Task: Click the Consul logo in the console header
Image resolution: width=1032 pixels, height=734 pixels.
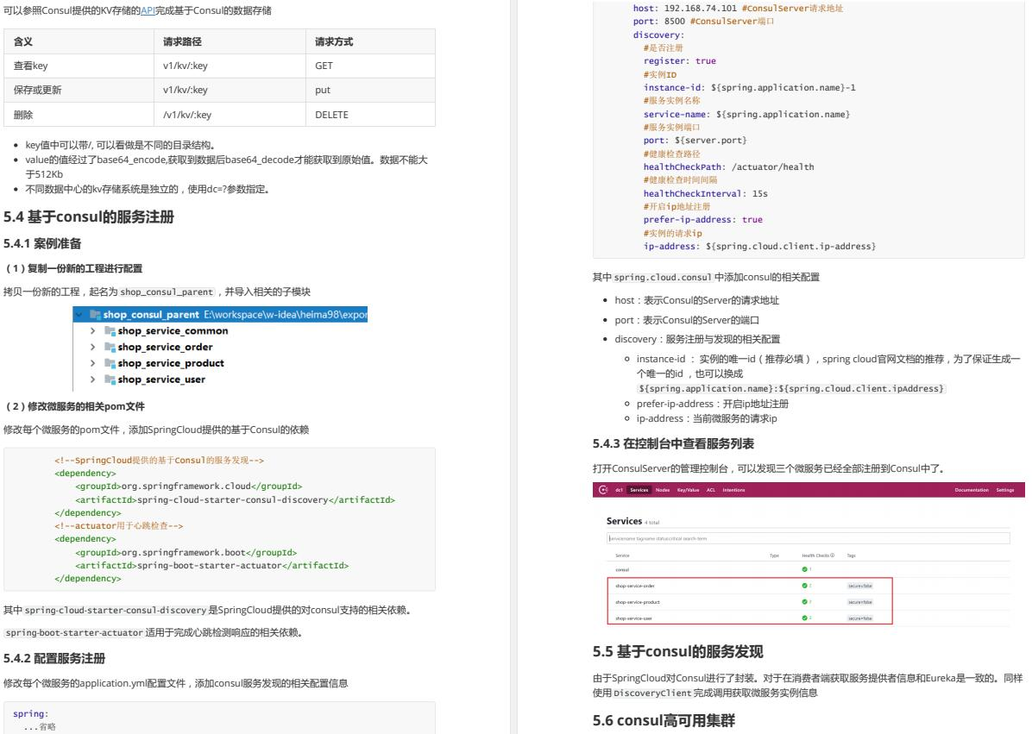Action: tap(603, 490)
